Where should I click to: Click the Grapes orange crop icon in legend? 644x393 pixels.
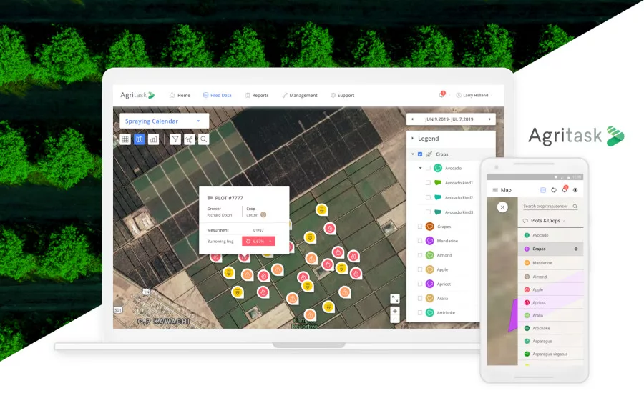coord(429,227)
